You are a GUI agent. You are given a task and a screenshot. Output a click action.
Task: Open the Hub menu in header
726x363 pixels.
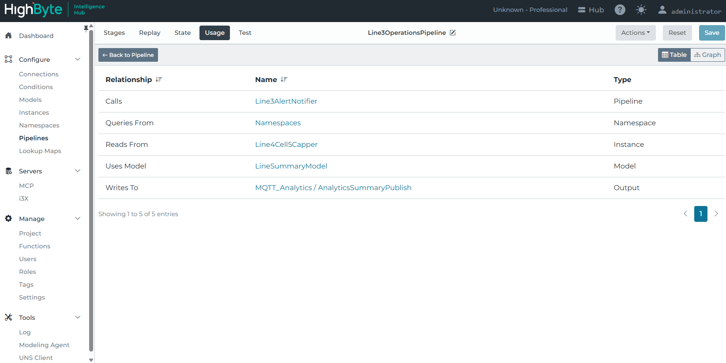coord(591,10)
